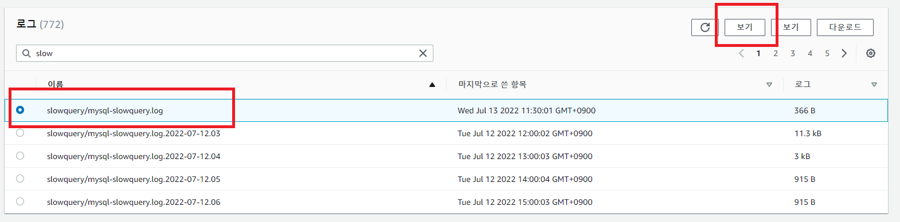Click the 마지막으로 쓴 항목 column header
This screenshot has height=222, width=900.
pyautogui.click(x=492, y=84)
